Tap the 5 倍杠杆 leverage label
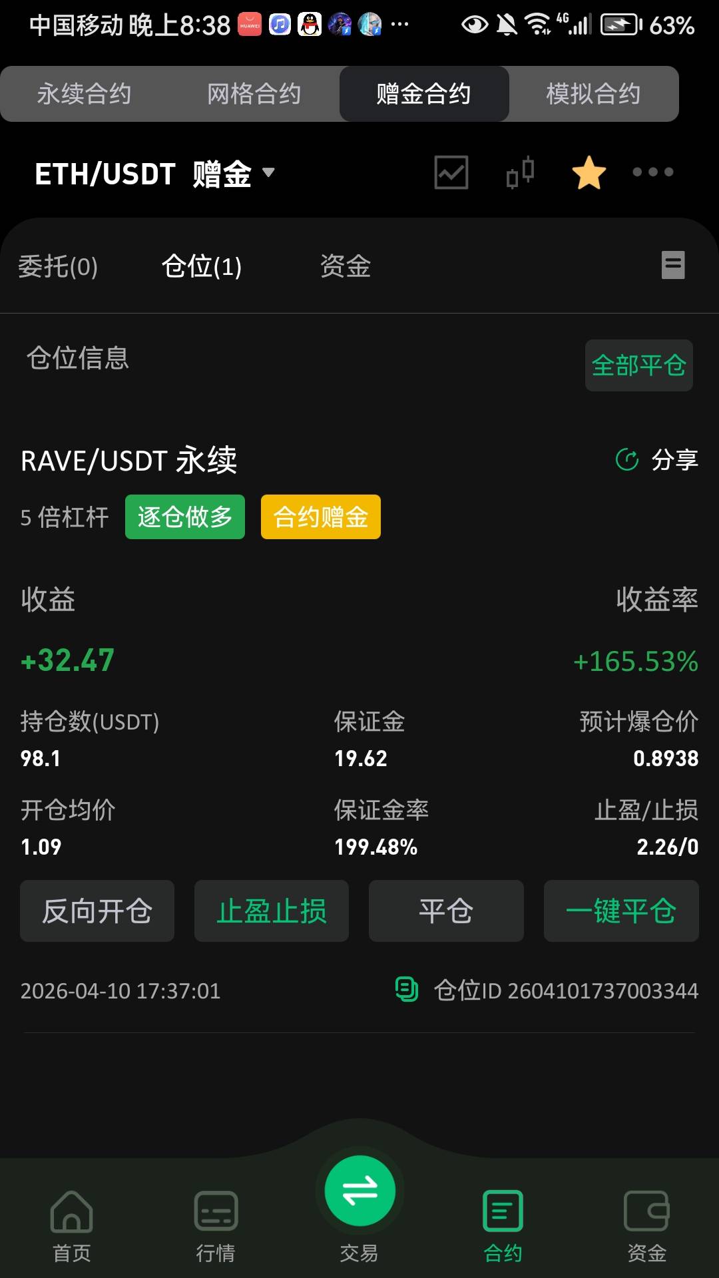 pos(65,517)
